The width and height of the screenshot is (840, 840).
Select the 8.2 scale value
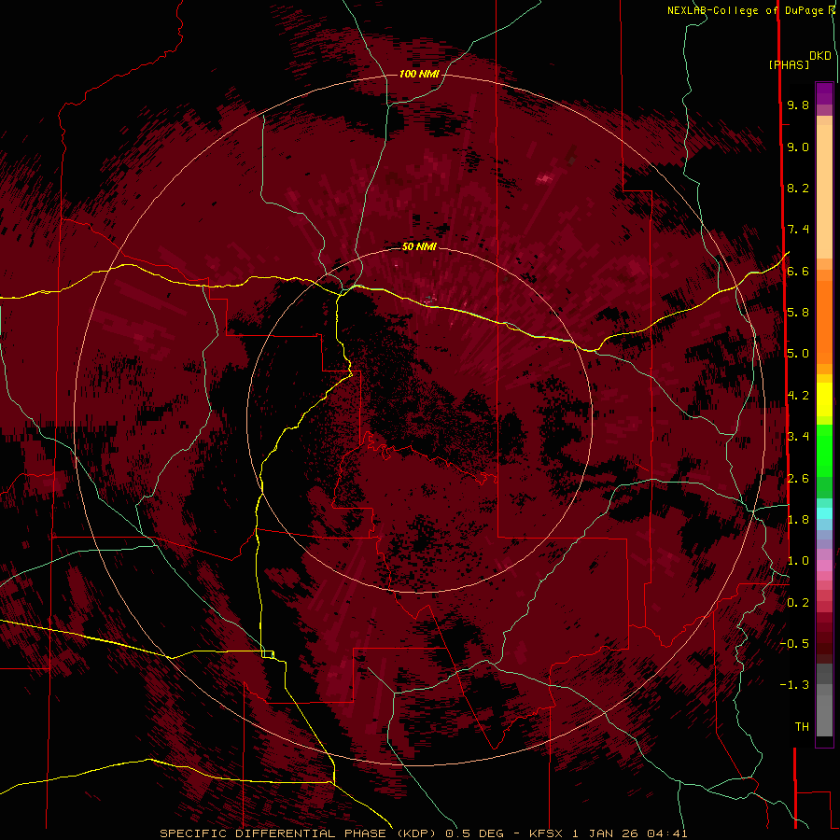pos(798,188)
